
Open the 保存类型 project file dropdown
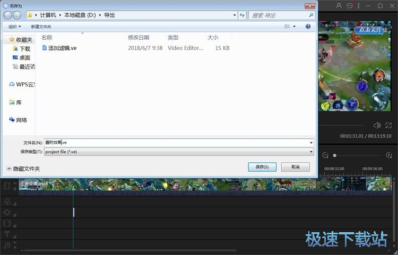(x=179, y=152)
